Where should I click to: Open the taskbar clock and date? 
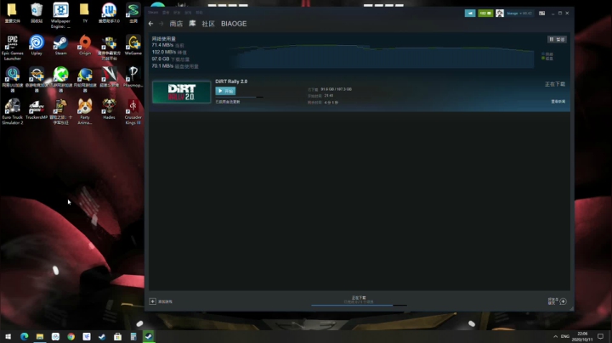point(582,336)
